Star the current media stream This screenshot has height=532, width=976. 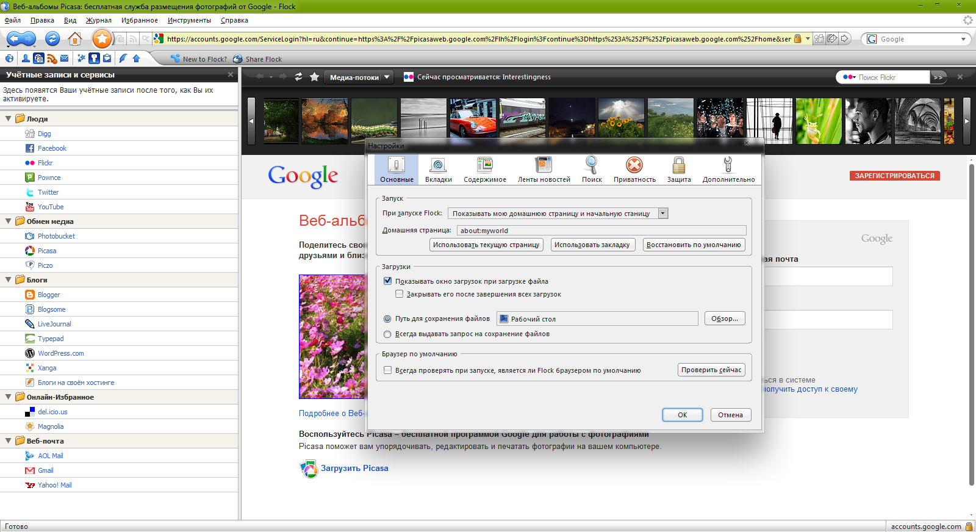tap(314, 77)
